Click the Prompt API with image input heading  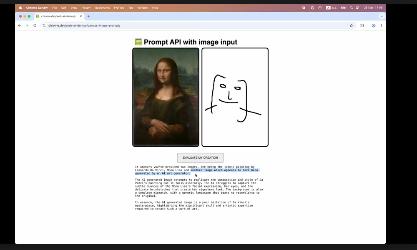point(191,42)
